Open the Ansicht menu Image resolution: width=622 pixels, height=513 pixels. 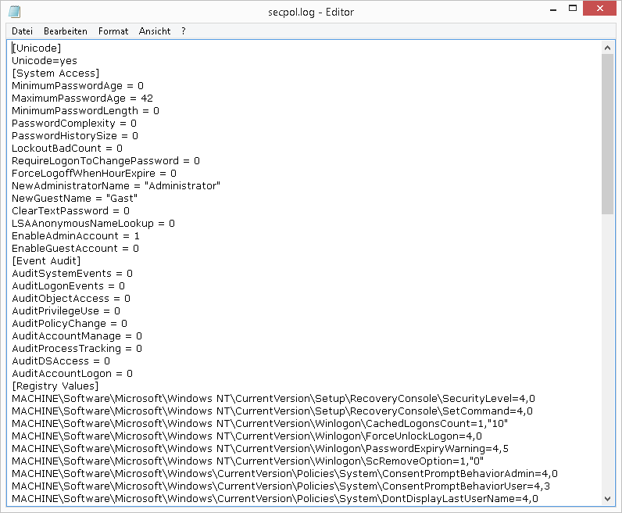(155, 31)
